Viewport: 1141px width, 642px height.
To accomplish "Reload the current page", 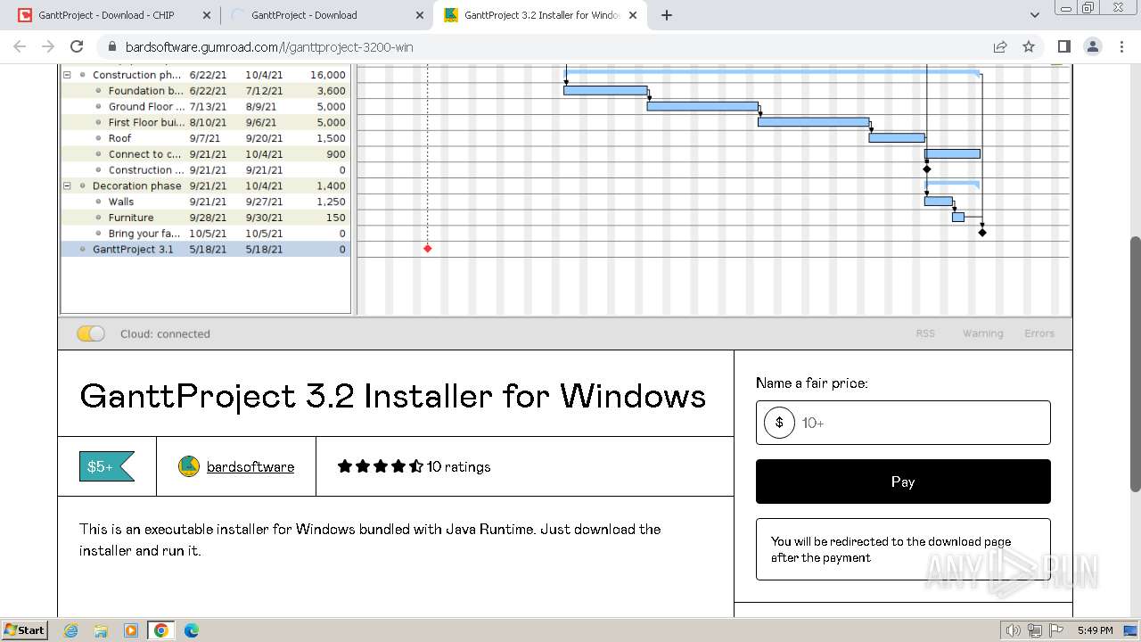I will (77, 46).
